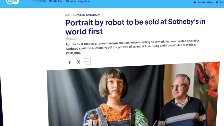This screenshot has height=126, width=224.
Task: Click the video camera icon in header
Action: point(195,2)
